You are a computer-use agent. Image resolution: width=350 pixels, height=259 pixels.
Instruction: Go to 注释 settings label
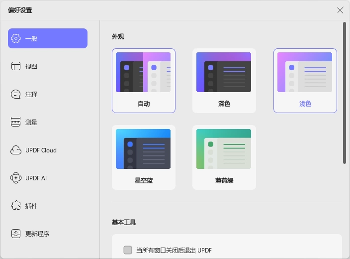coord(31,94)
